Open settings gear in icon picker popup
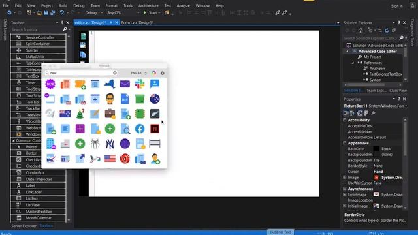Viewport: 418px width, 235px height. (x=163, y=73)
